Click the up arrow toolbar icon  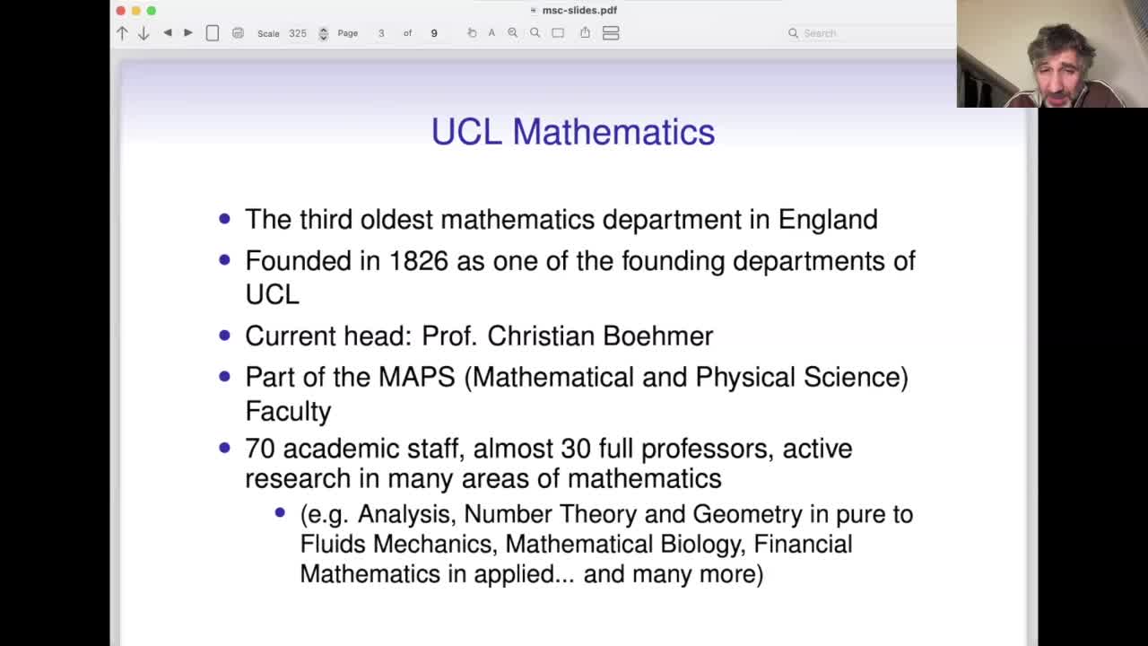click(x=122, y=33)
